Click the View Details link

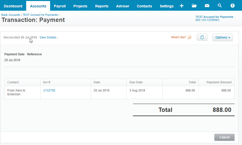[x=49, y=37]
